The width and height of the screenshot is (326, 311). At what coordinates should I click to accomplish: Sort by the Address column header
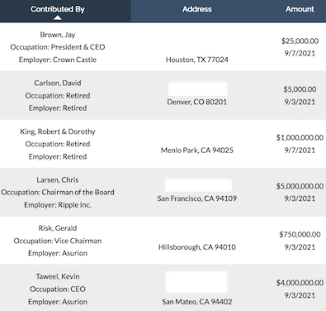(x=197, y=9)
